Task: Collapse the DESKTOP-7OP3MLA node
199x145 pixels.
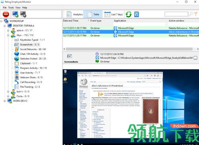Action: tap(5, 26)
